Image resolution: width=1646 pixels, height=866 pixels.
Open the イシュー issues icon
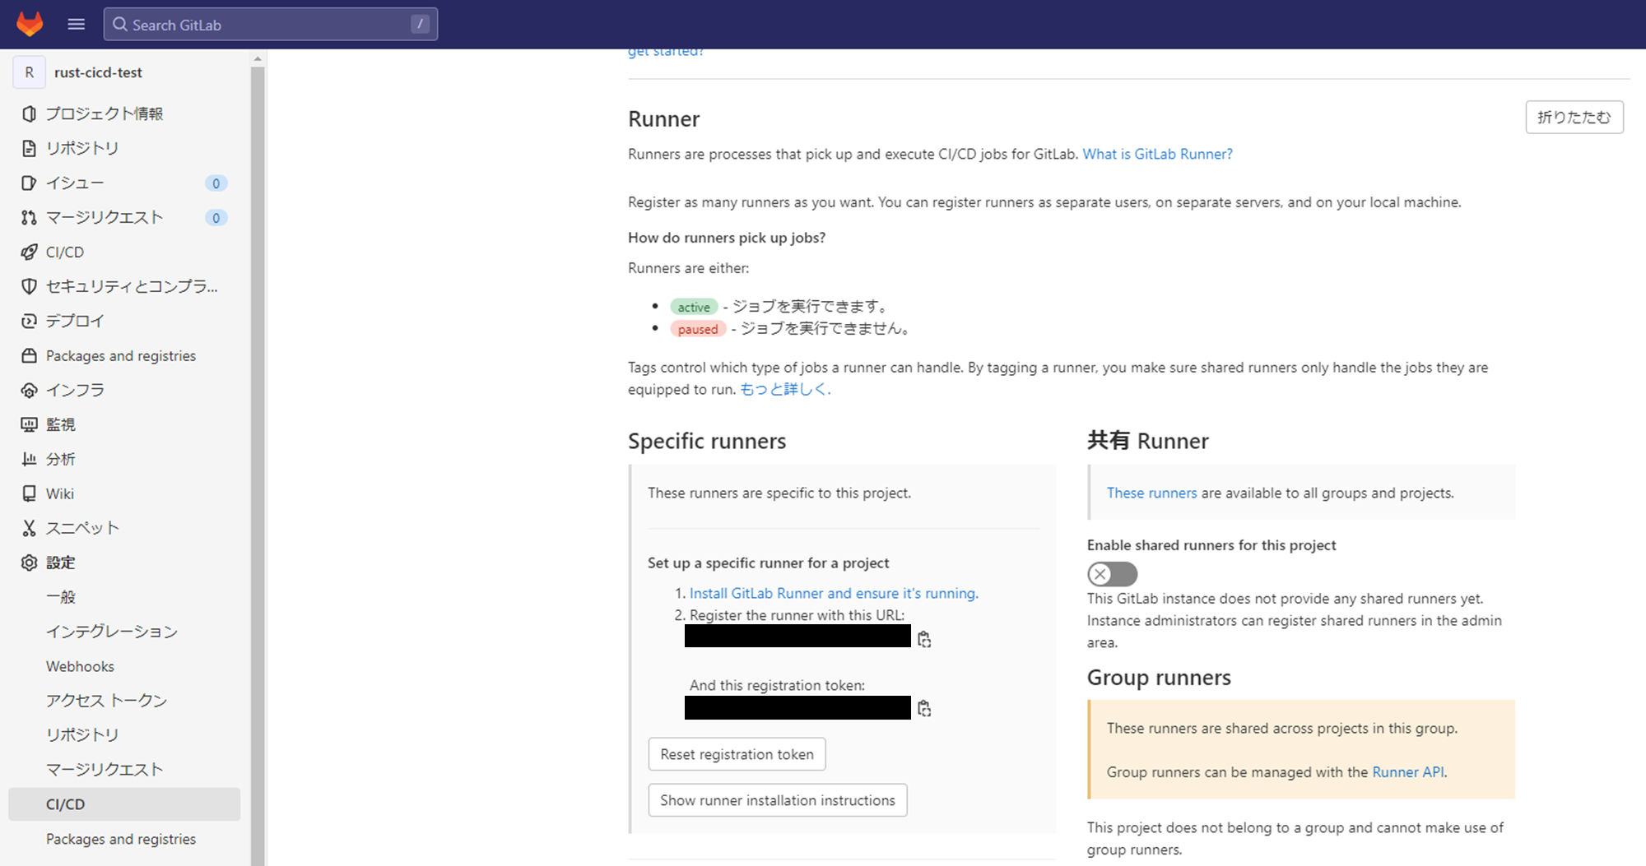point(30,183)
